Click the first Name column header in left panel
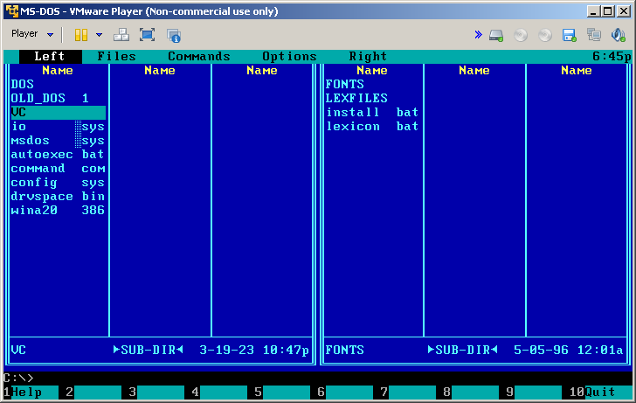636x403 pixels. [x=58, y=71]
